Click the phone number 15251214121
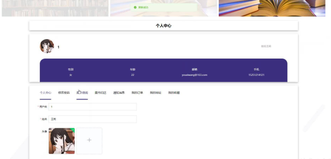331x159 pixels. [x=257, y=75]
